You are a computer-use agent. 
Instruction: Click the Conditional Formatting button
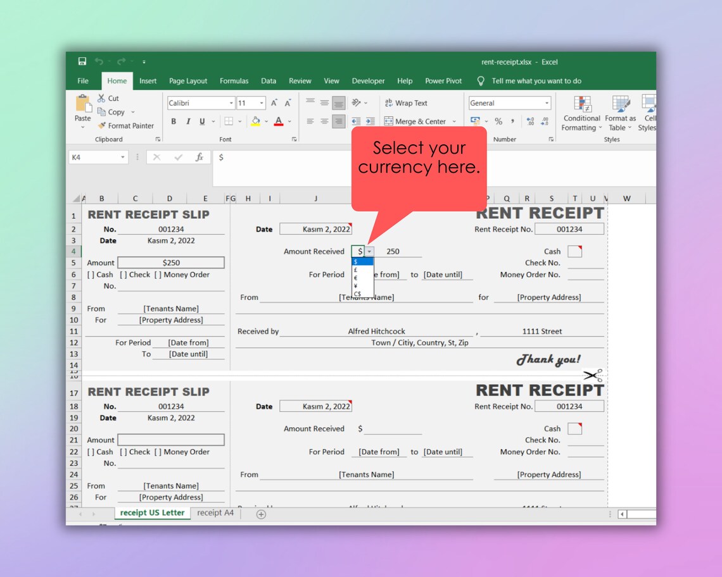pyautogui.click(x=581, y=114)
